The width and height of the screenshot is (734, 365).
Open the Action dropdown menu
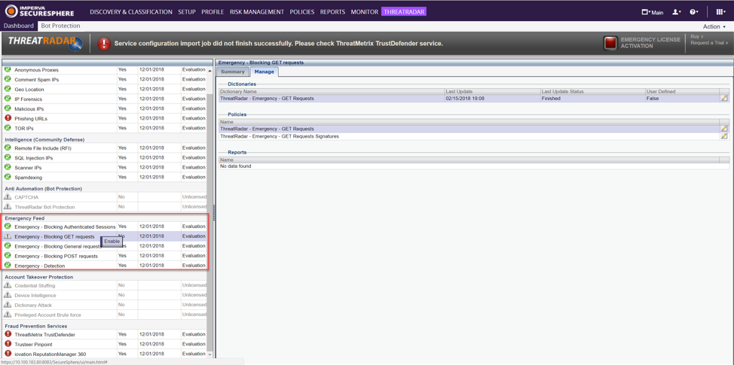tap(714, 26)
